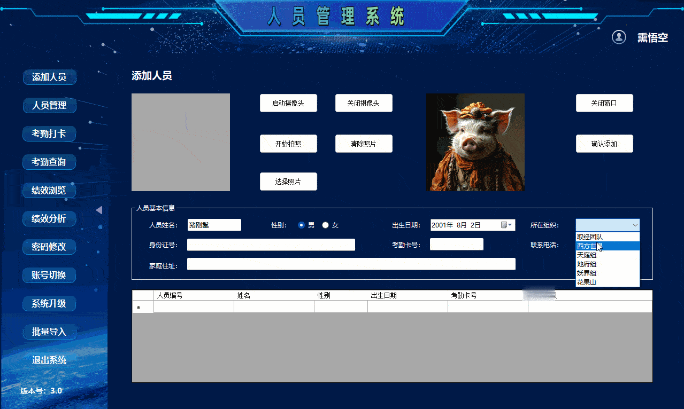The height and width of the screenshot is (409, 684).
Task: Click the year 2001年 in birth date
Action: [442, 225]
